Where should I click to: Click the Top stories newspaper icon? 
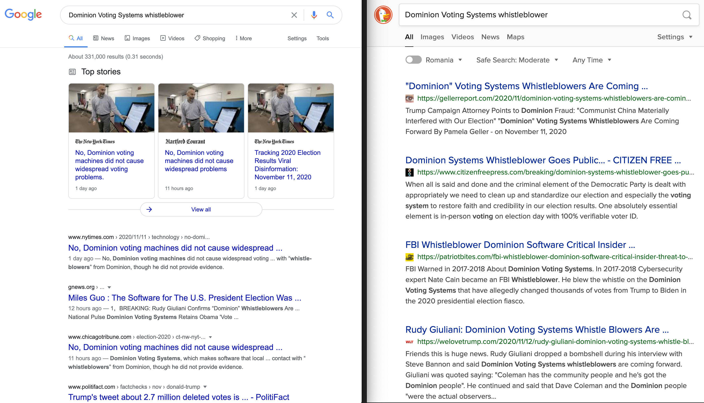[x=72, y=72]
